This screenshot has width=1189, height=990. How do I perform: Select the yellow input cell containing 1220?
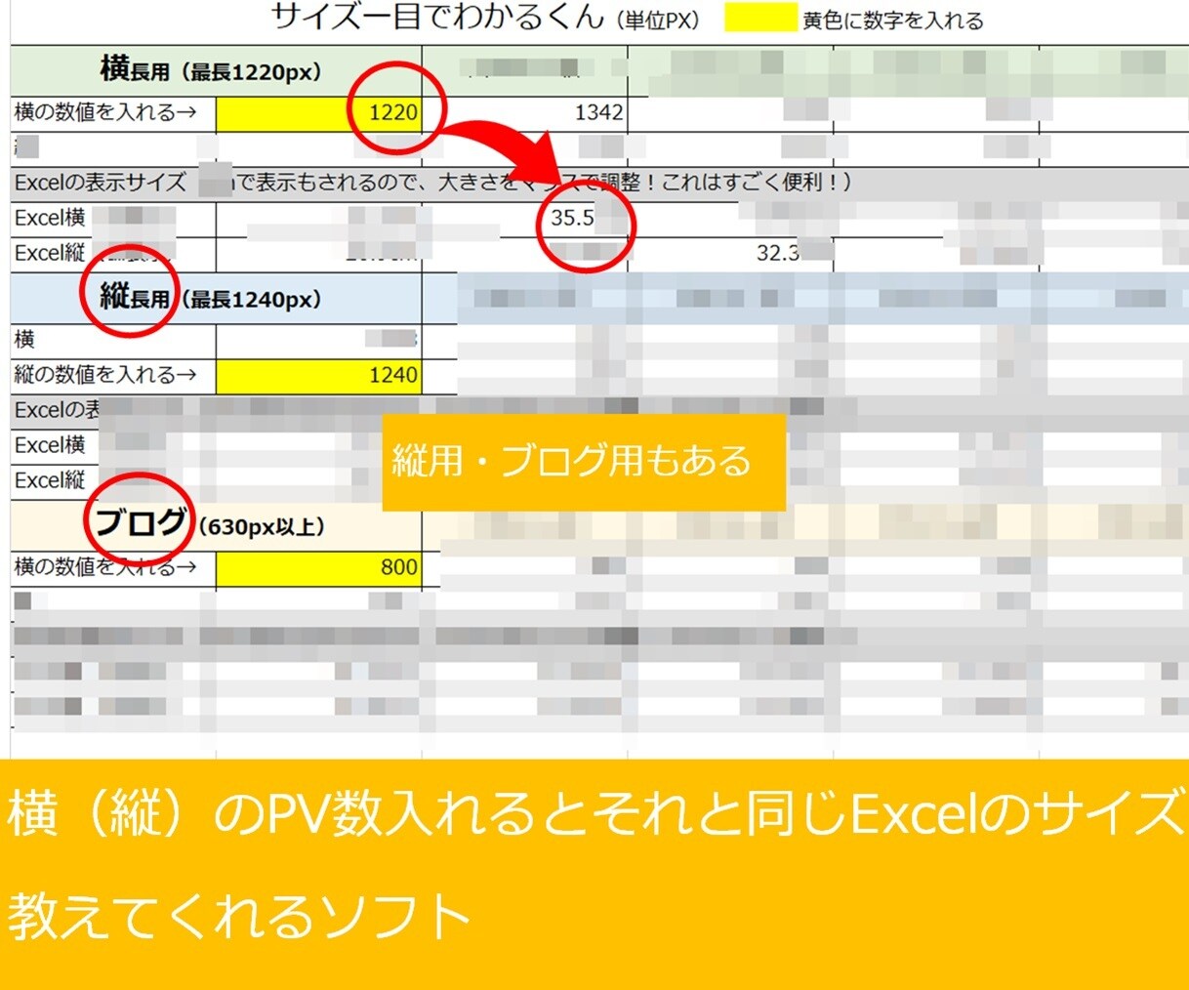point(318,112)
